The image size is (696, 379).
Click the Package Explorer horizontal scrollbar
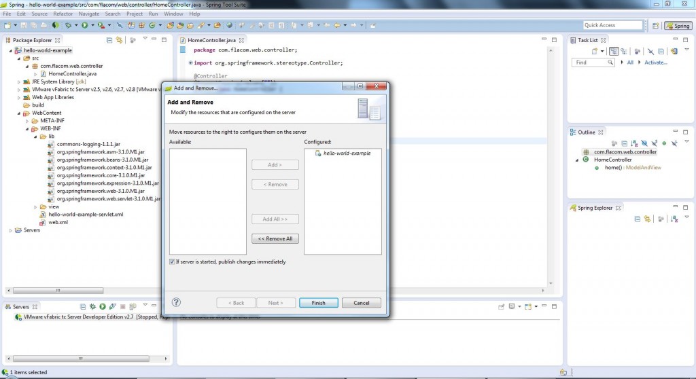coord(58,291)
